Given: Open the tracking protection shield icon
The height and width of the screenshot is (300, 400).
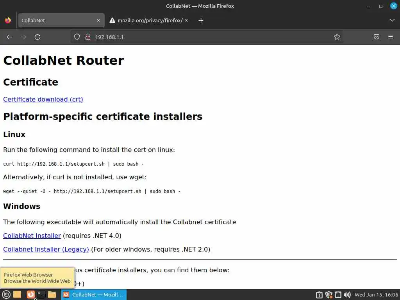Looking at the screenshot, I should 77,37.
